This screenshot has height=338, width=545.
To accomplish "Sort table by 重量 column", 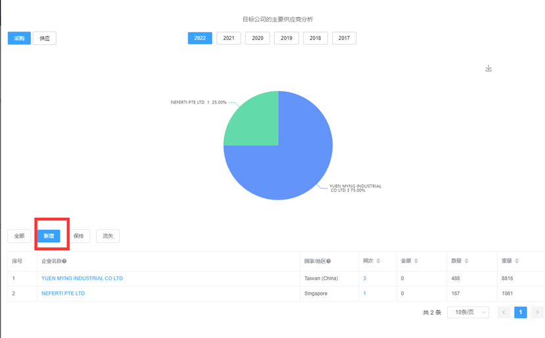I will tap(517, 261).
